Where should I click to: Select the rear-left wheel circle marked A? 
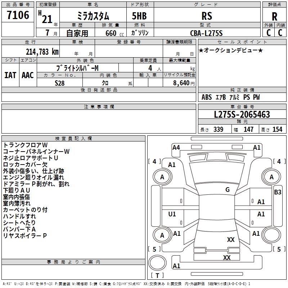point(162,235)
